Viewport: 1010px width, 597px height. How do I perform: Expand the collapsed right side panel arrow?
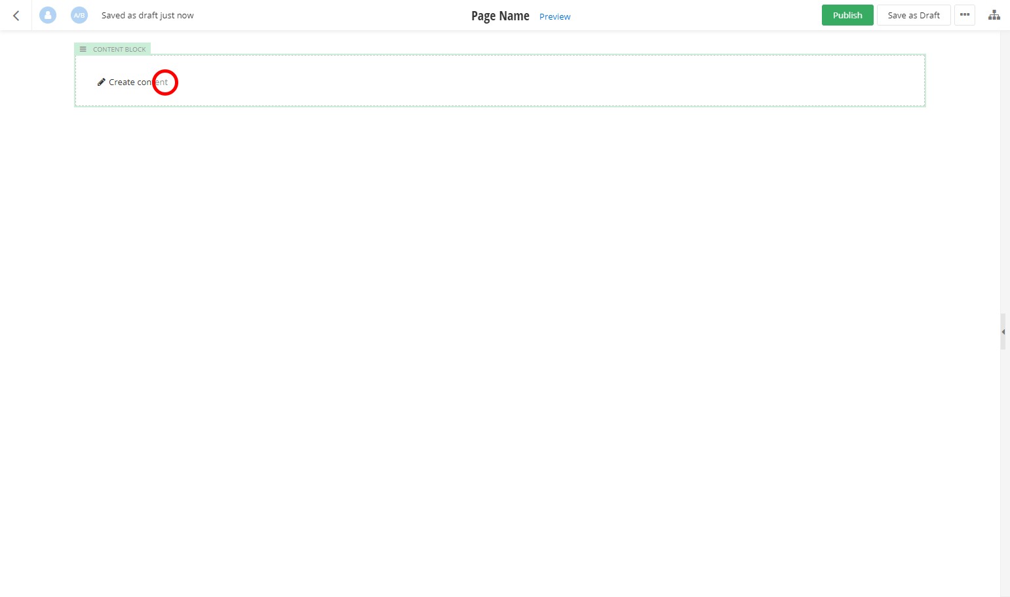pyautogui.click(x=1003, y=332)
